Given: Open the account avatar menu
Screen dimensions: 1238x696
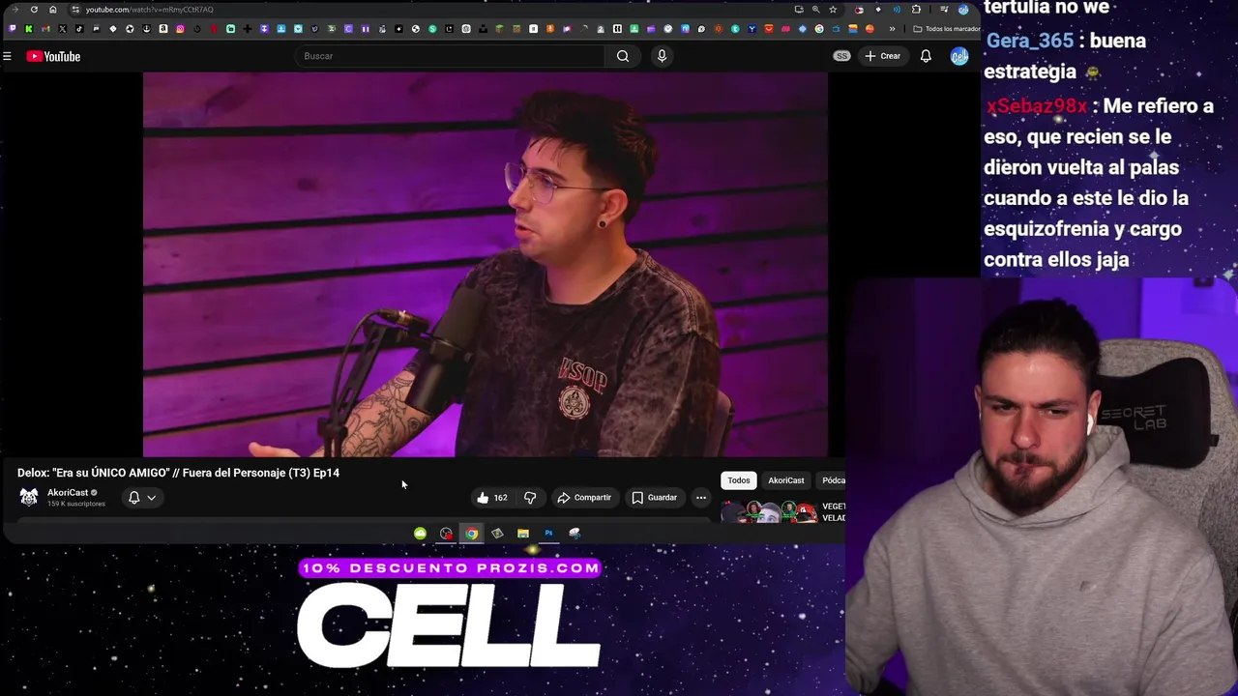Looking at the screenshot, I should [x=958, y=56].
